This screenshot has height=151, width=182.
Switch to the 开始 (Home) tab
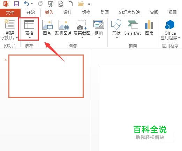pos(31,12)
